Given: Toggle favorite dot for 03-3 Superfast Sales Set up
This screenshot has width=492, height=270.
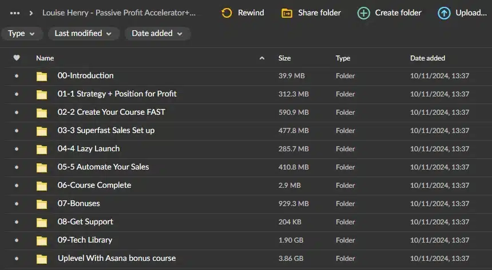Looking at the screenshot, I should click(17, 131).
